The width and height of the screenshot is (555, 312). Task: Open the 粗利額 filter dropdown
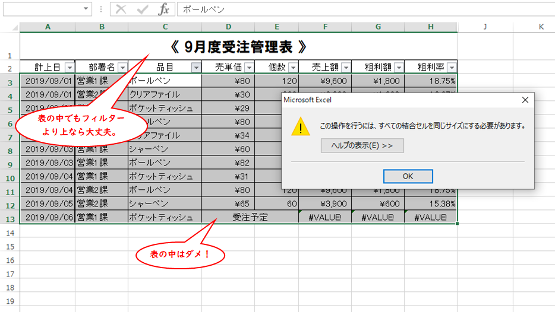click(398, 68)
